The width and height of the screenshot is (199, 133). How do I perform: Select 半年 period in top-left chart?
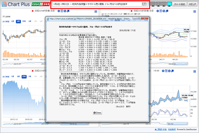tap(24, 21)
